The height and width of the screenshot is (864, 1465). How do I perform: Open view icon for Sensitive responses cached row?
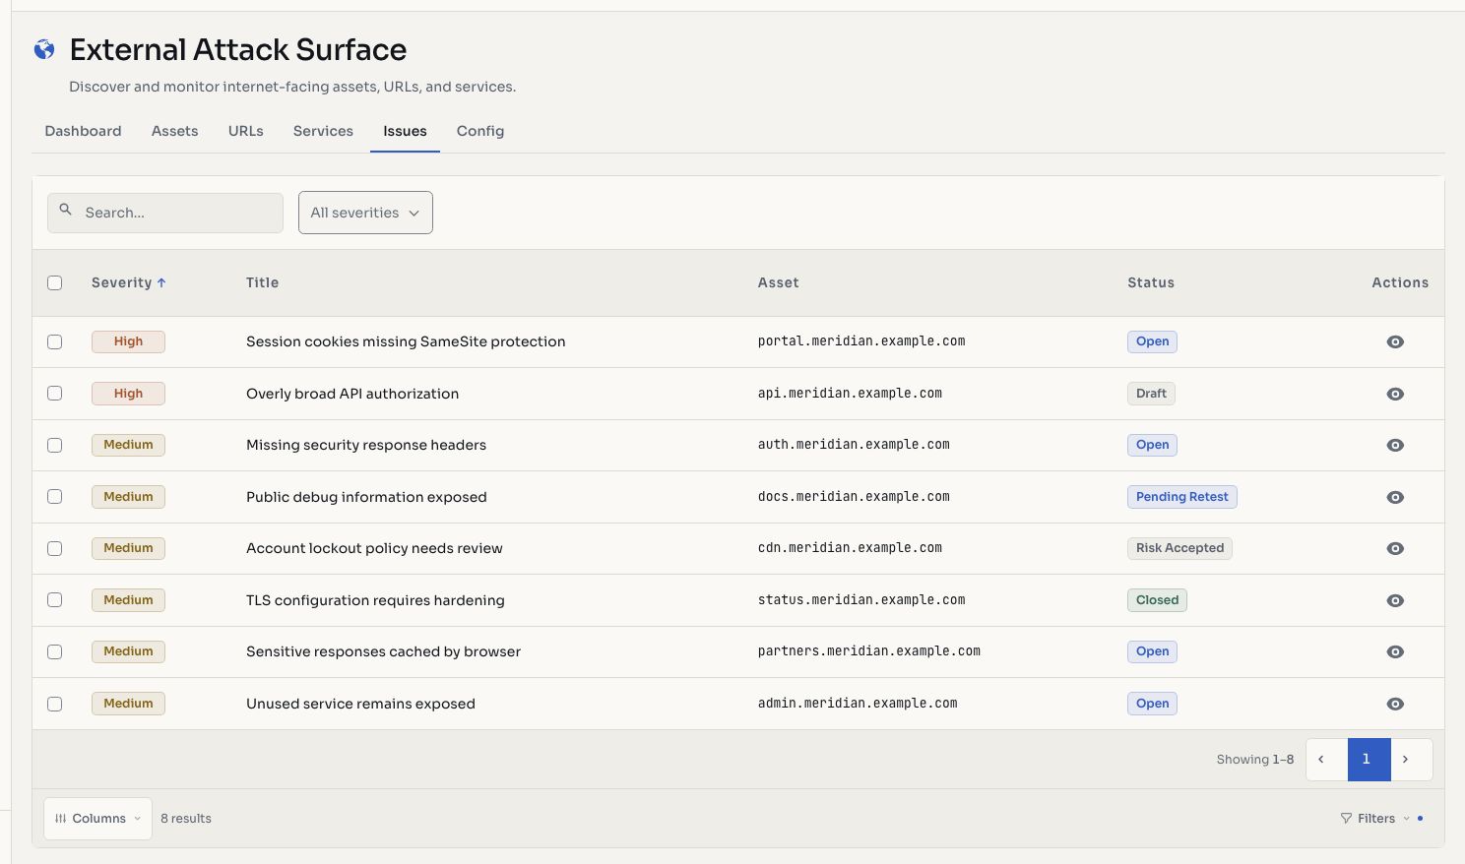tap(1395, 651)
